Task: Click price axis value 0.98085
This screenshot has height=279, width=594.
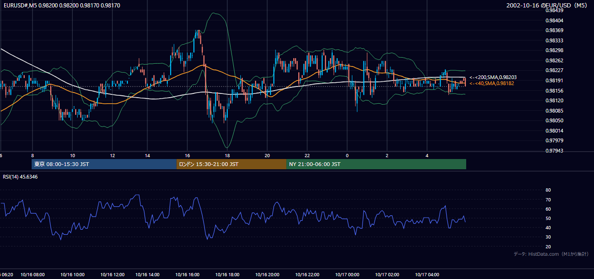Action: (x=554, y=111)
